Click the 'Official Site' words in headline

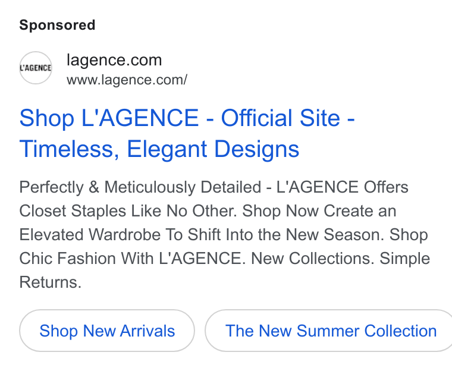point(281,118)
